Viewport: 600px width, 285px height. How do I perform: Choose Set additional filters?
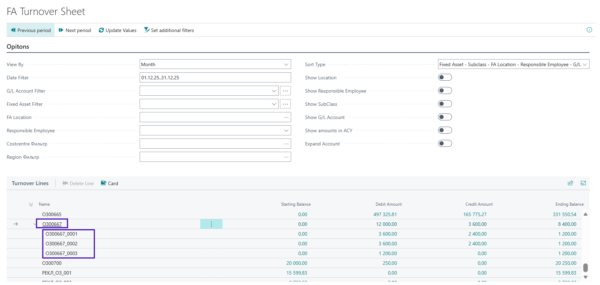169,30
